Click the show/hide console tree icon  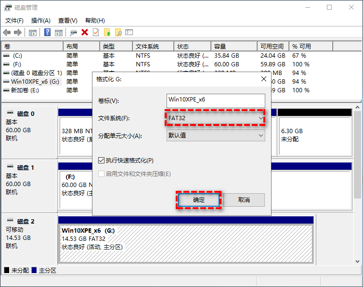tap(33, 32)
